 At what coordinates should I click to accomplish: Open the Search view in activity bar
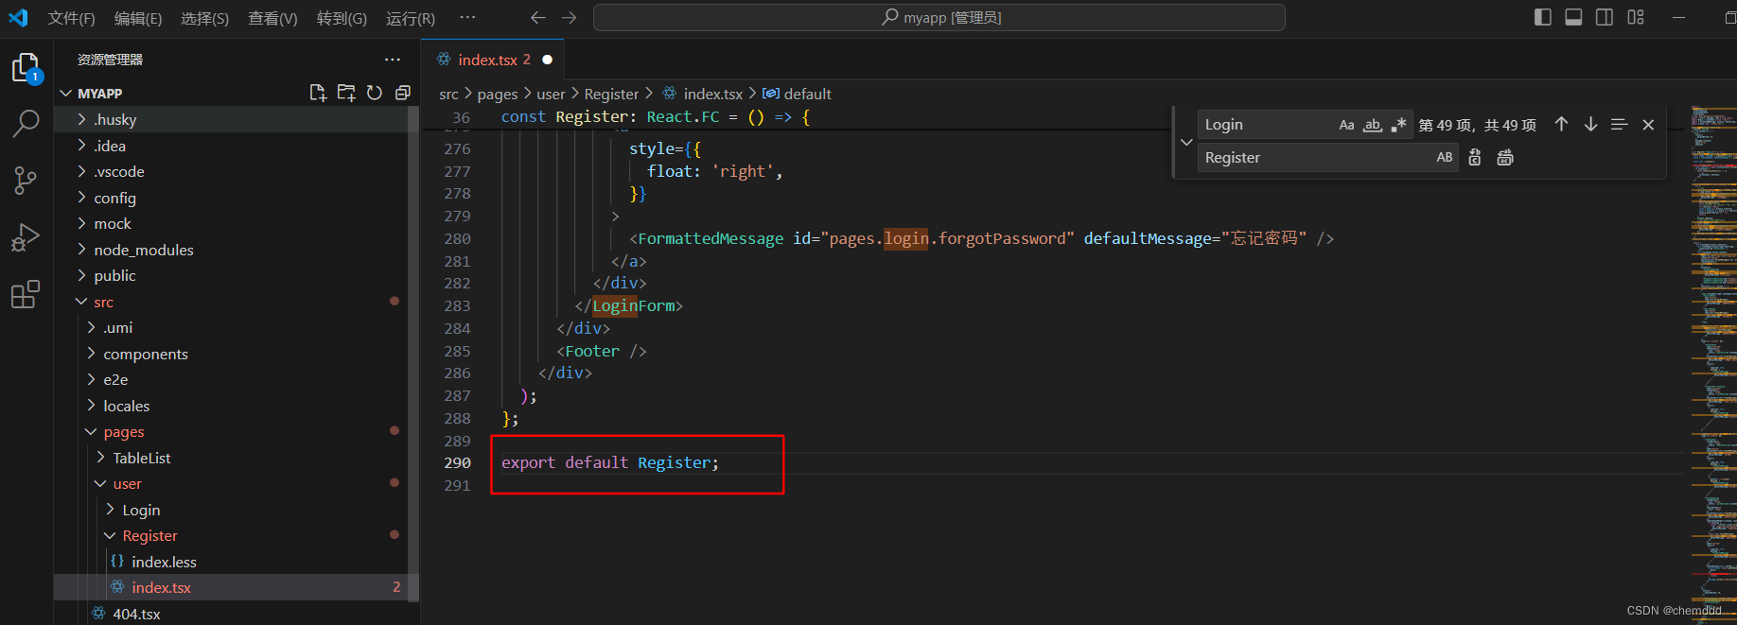pos(26,123)
